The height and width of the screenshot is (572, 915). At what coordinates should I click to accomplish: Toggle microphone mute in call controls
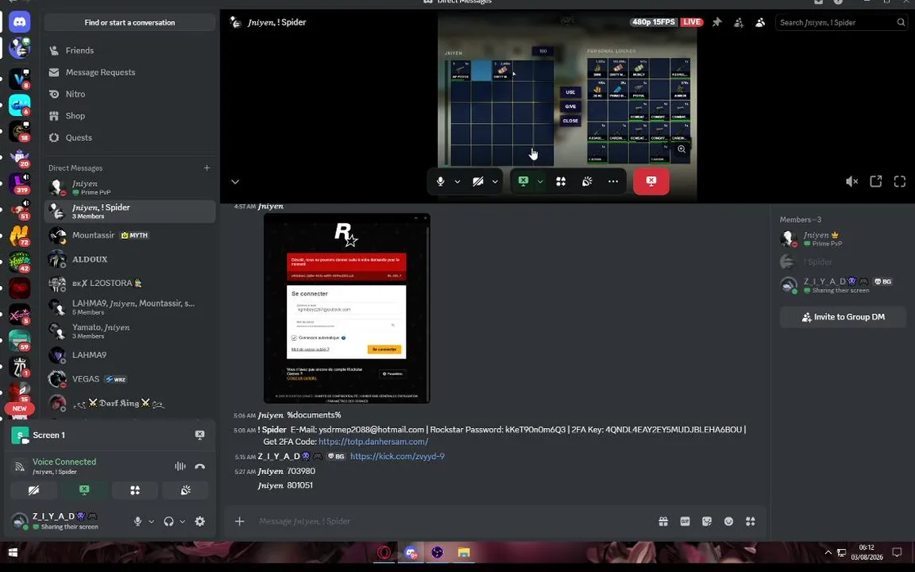[441, 181]
